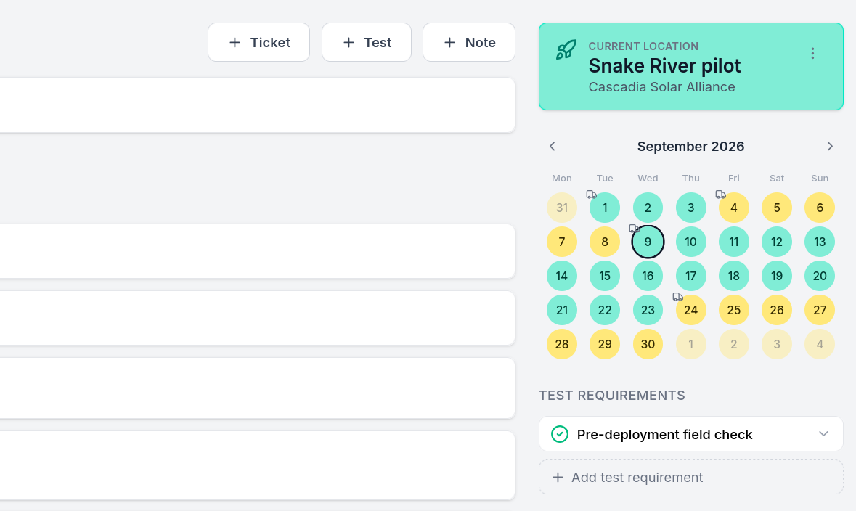The image size is (856, 511).
Task: Select September 16 in the calendar
Action: point(648,276)
